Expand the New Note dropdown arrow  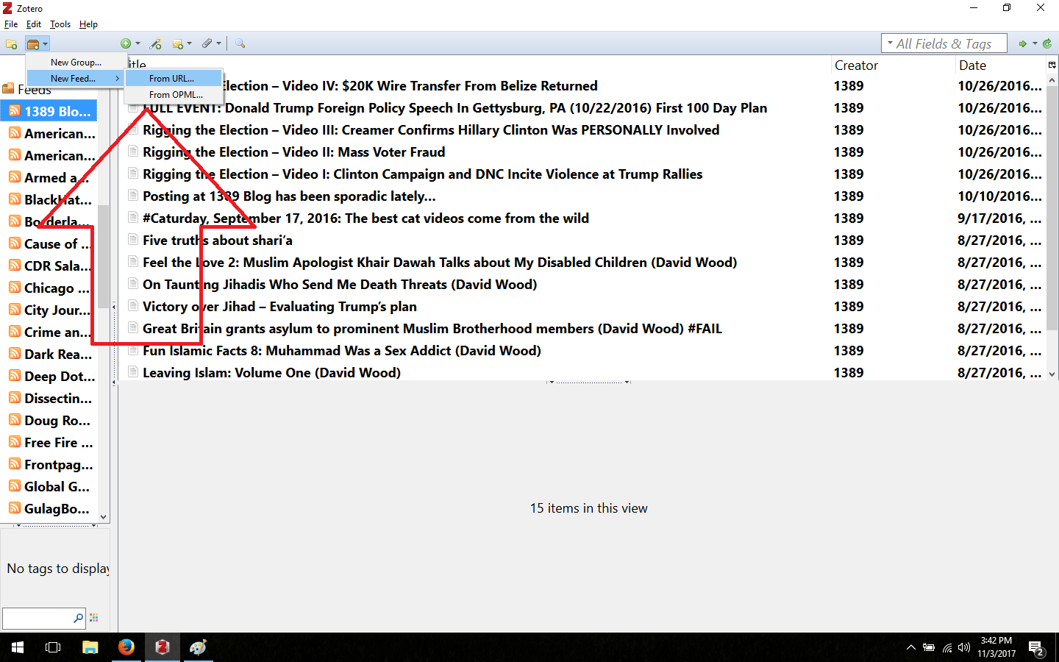tap(189, 44)
